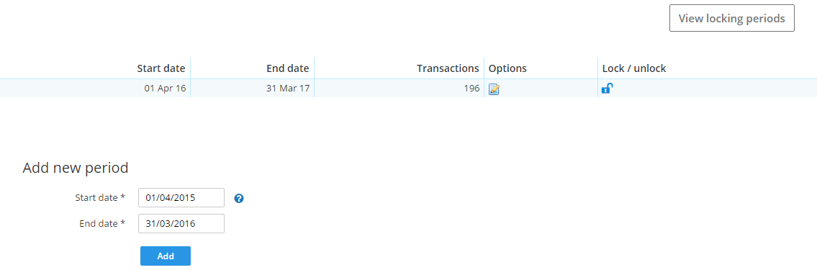The width and height of the screenshot is (817, 270).
Task: Open the View locking periods page
Action: coord(731,18)
